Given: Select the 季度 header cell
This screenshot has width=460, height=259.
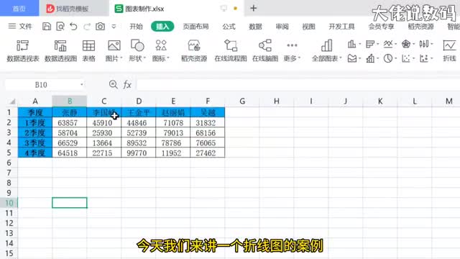Looking at the screenshot, I should (35, 112).
